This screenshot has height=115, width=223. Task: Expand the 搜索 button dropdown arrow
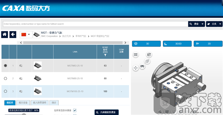203,24
